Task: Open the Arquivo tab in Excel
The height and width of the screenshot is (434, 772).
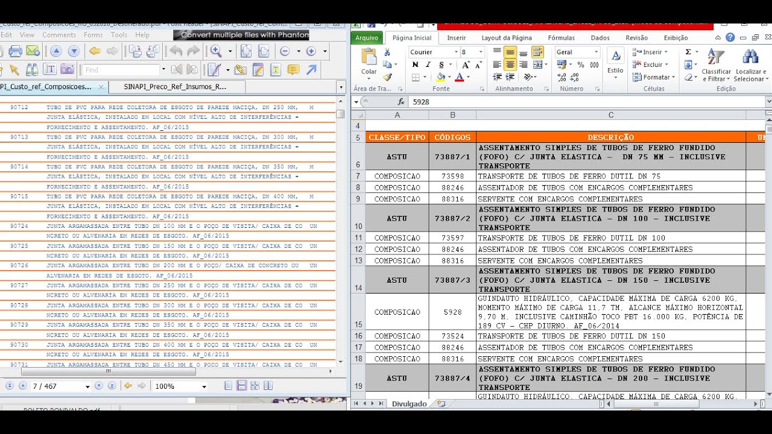Action: coord(367,38)
